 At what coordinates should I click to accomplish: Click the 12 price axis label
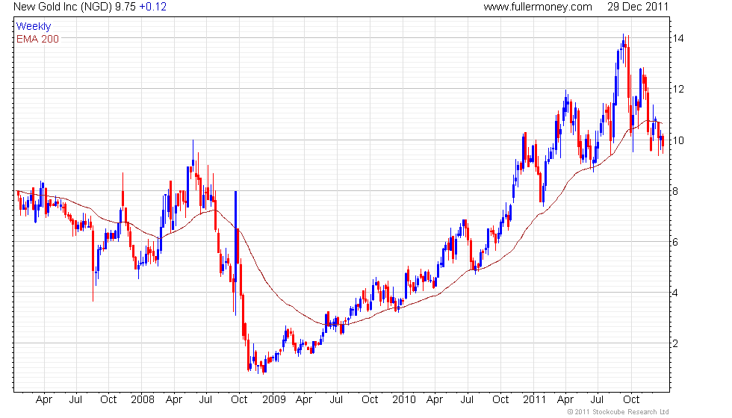[678, 89]
